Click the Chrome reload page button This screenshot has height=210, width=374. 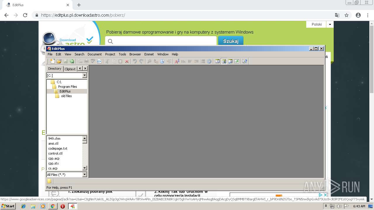click(x=25, y=15)
